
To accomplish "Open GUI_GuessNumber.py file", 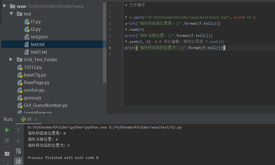I will (x=46, y=105).
